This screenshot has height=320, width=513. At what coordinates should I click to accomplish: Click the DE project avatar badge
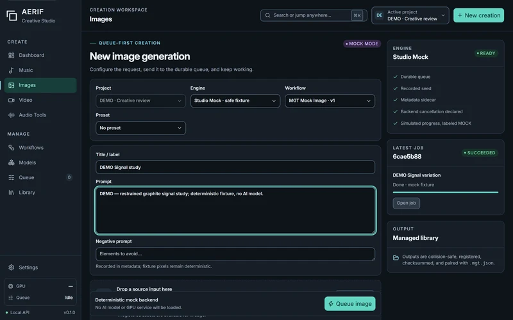379,15
